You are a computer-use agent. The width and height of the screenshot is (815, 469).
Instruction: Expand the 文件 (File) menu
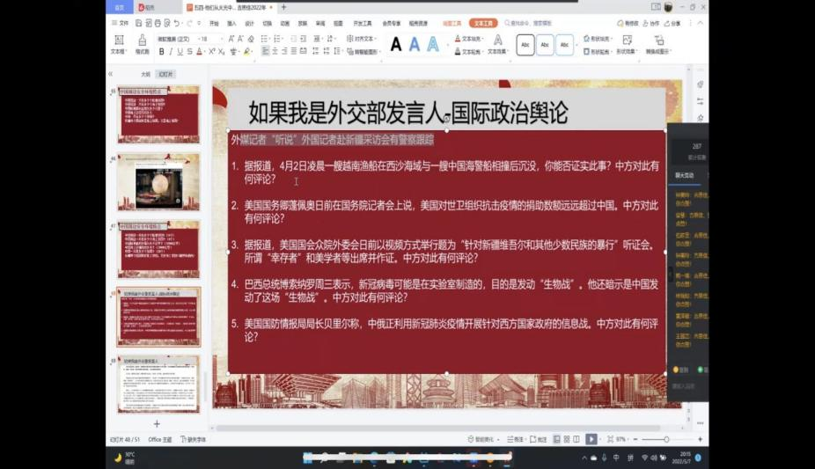tap(122, 24)
